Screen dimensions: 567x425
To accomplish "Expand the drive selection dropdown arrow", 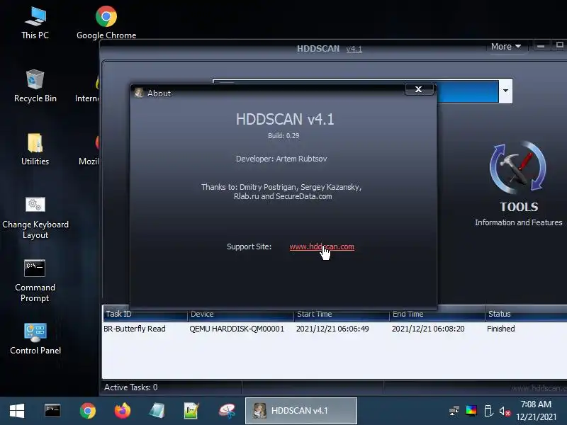I will pos(505,91).
